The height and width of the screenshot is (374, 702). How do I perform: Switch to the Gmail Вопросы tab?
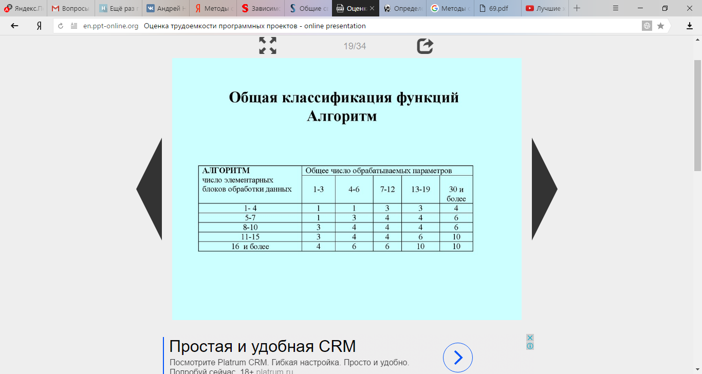pyautogui.click(x=71, y=8)
